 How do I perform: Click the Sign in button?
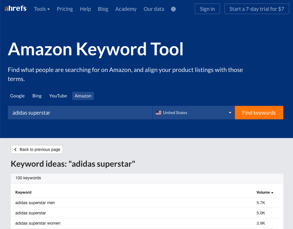[x=207, y=9]
